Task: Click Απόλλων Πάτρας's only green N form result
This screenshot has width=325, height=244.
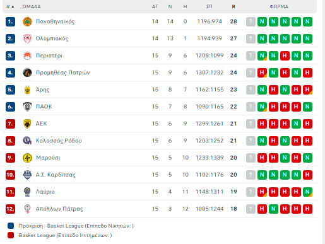Action: 273,209
